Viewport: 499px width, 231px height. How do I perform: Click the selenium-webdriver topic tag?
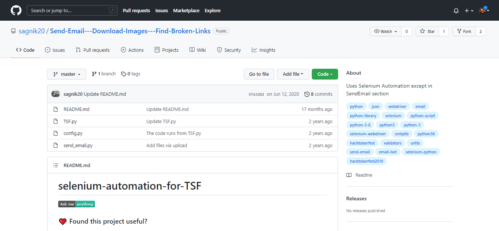[368, 134]
